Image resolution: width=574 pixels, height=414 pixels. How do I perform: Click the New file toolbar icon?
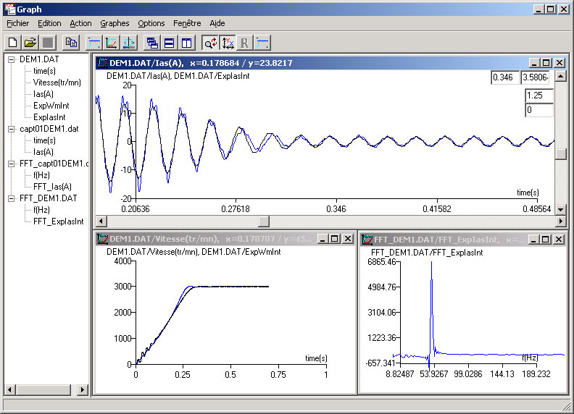point(13,43)
